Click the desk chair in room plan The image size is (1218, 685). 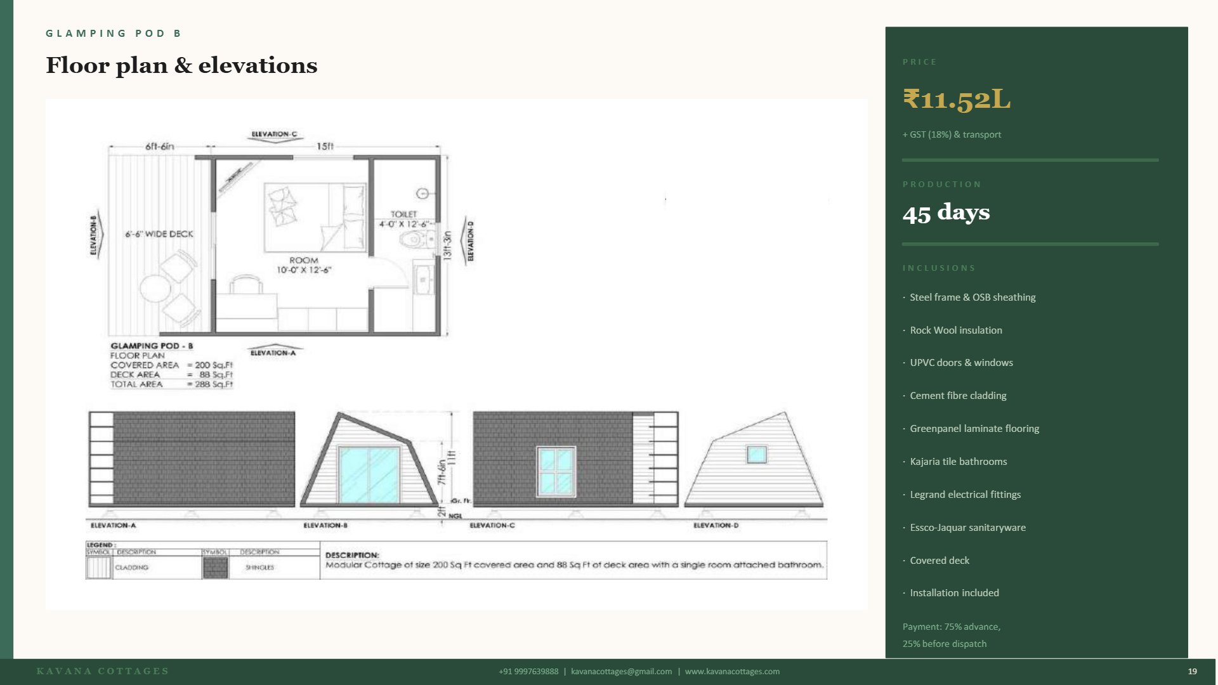pyautogui.click(x=246, y=284)
